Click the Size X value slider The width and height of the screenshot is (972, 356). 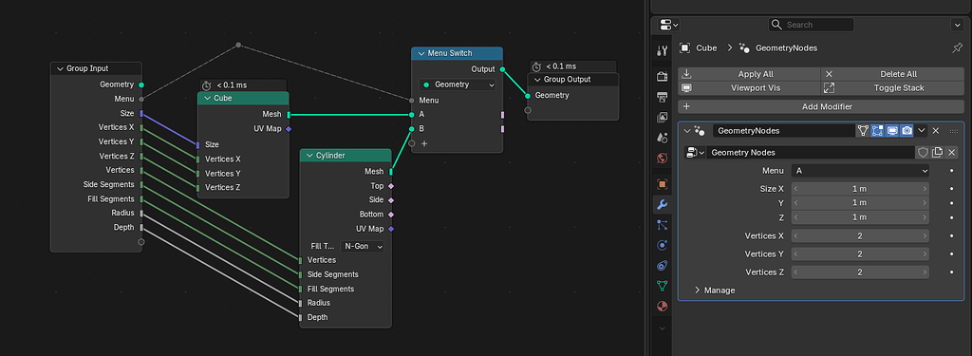click(860, 189)
